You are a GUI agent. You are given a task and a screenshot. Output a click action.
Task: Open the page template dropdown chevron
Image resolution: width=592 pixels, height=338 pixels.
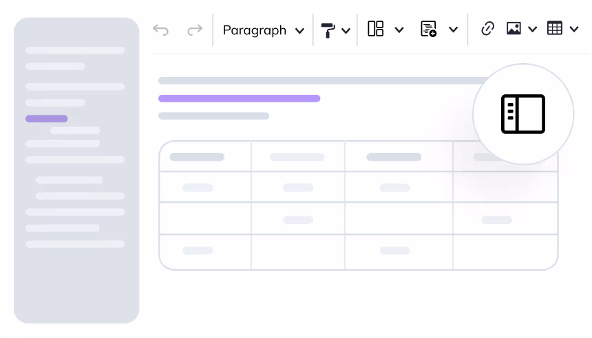click(453, 30)
